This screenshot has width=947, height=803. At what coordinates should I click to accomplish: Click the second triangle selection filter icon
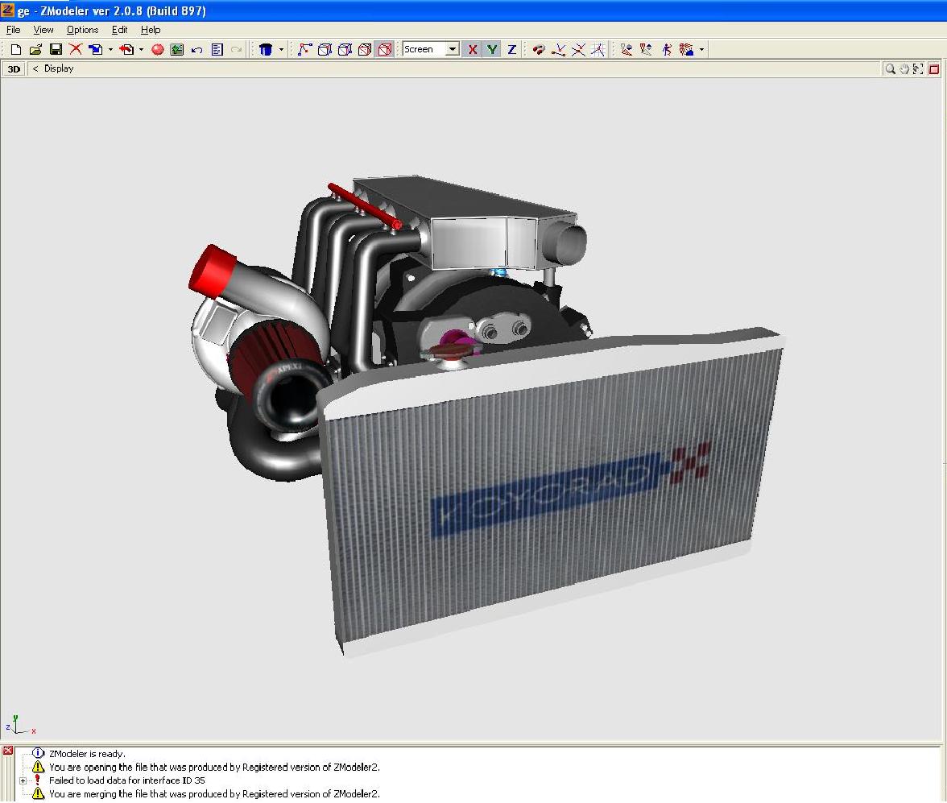click(x=646, y=50)
